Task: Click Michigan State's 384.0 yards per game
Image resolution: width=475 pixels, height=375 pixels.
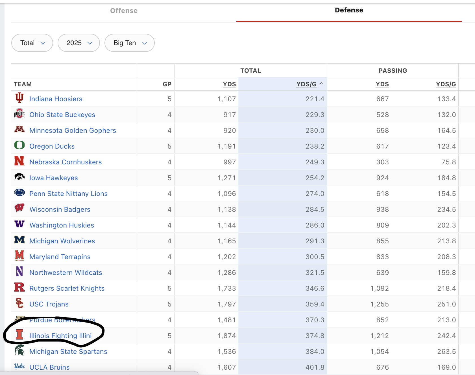Action: [x=315, y=352]
